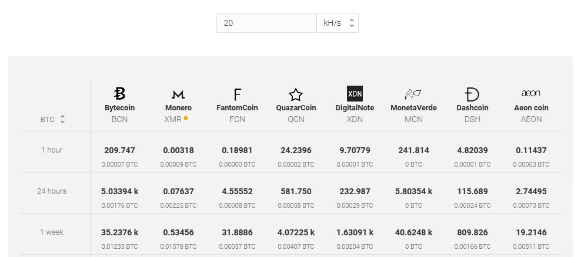The width and height of the screenshot is (581, 257).
Task: Click FantomCoin 1 week value 31.8886
Action: click(237, 232)
